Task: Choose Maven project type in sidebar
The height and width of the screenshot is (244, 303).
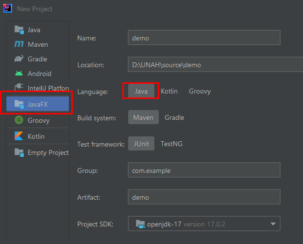Action: pyautogui.click(x=38, y=44)
